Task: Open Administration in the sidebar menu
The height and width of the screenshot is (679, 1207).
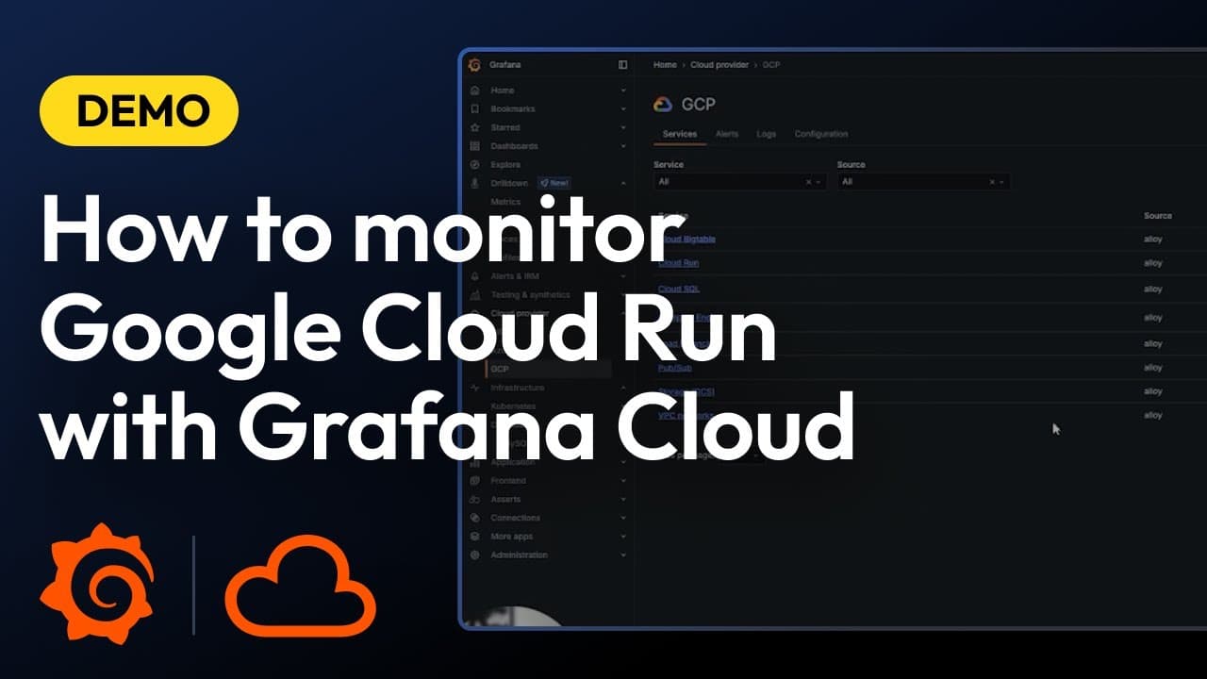Action: [x=519, y=555]
